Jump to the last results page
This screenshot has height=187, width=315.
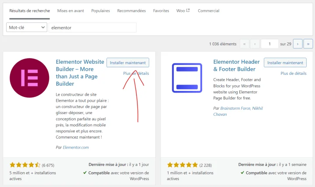[x=308, y=44]
